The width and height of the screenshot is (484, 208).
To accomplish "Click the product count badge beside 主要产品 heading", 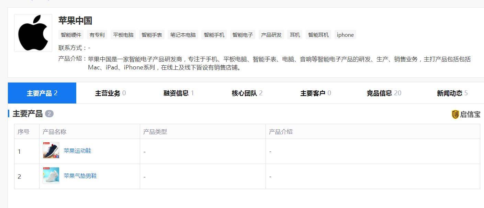I will pos(49,114).
